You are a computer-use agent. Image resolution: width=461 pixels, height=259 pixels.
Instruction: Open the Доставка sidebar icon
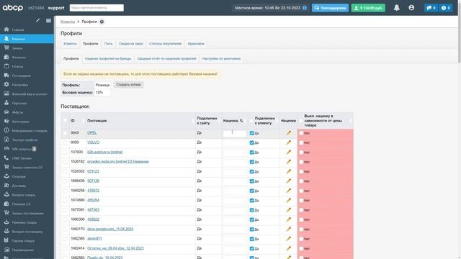6,186
